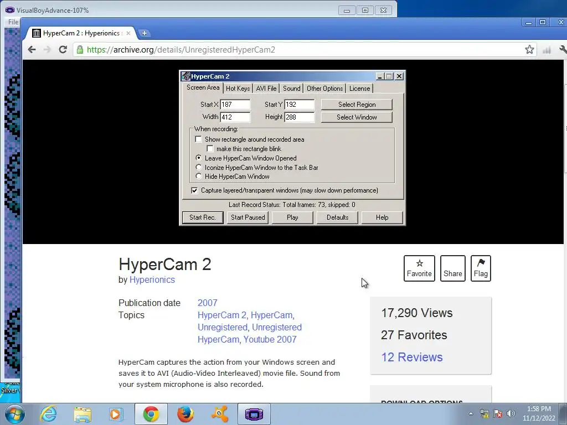Open the File menu in VisualBoyAdvance
The image size is (567, 425).
[13, 22]
